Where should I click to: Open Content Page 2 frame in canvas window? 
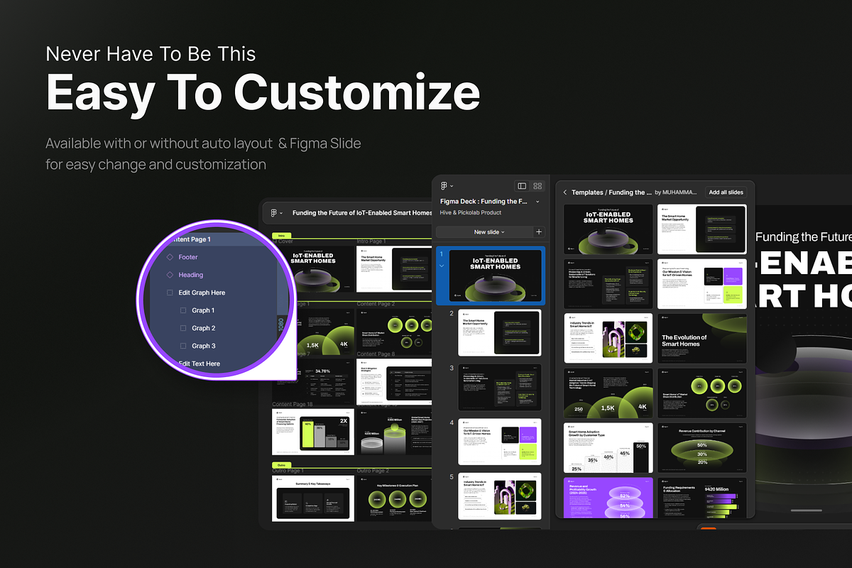[x=394, y=332]
